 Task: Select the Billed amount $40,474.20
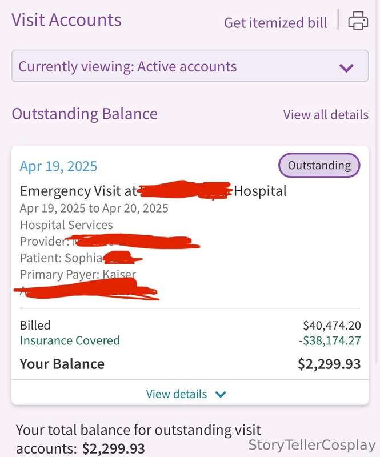332,325
